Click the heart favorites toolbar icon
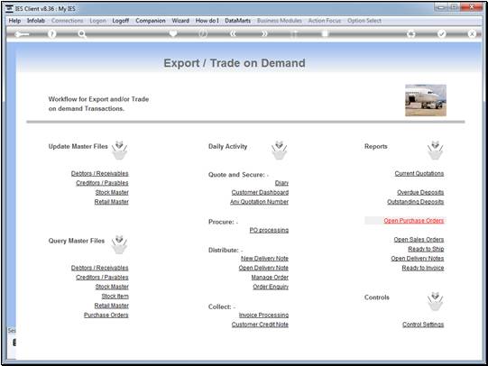 tap(173, 33)
